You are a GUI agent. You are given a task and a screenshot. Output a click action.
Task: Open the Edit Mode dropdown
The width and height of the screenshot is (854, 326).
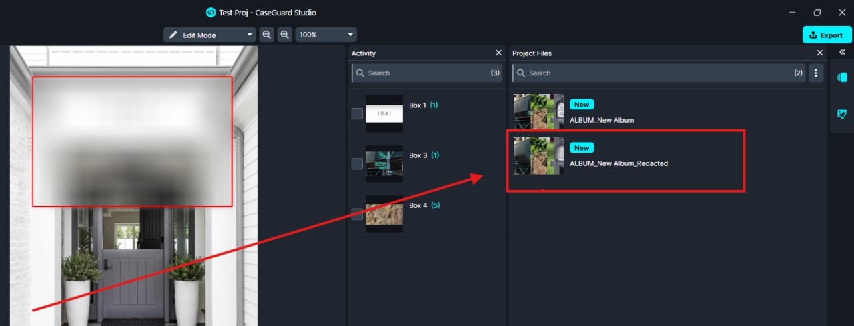click(209, 35)
